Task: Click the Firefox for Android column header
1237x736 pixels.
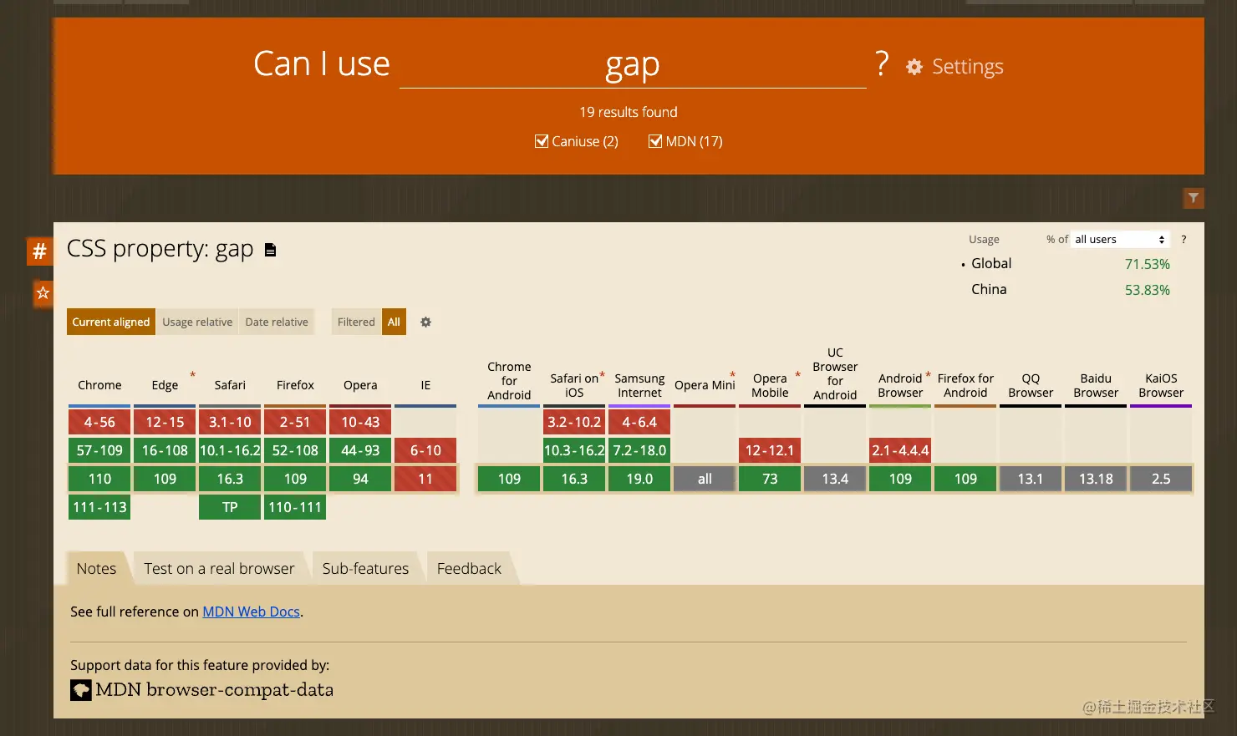Action: pyautogui.click(x=965, y=385)
